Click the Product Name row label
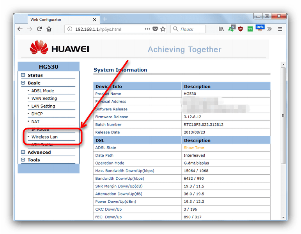 coord(108,94)
